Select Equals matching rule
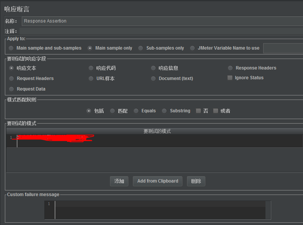Image resolution: width=303 pixels, height=225 pixels. click(x=136, y=111)
